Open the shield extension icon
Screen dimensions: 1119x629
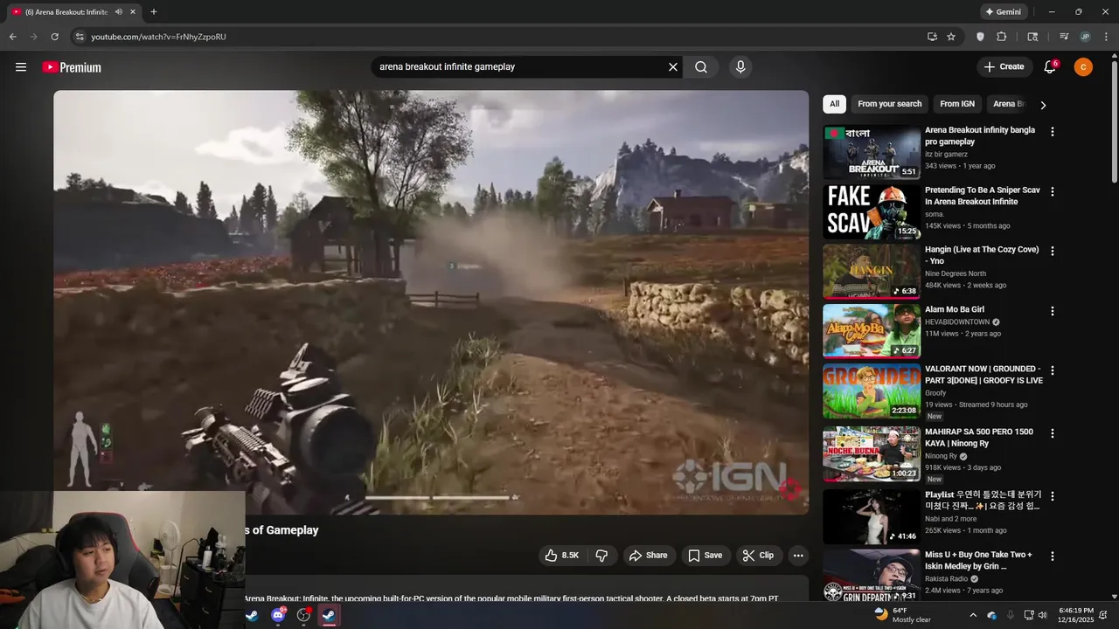[980, 37]
